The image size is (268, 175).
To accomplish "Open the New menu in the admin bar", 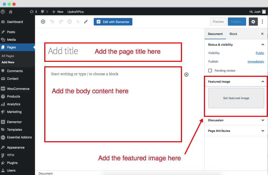I will [58, 12].
